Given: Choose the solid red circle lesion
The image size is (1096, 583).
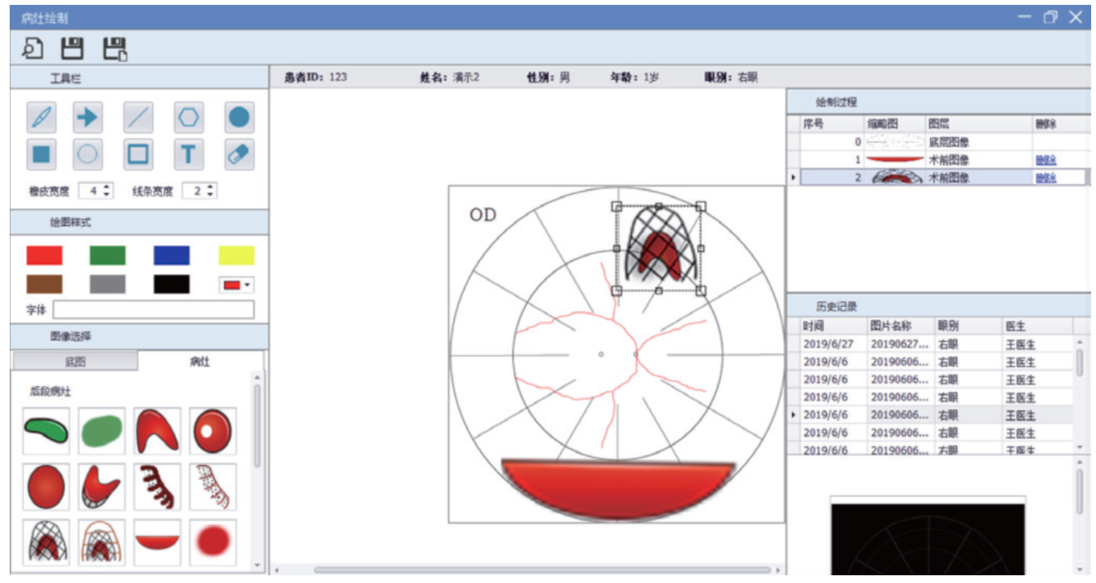Looking at the screenshot, I should [x=46, y=486].
